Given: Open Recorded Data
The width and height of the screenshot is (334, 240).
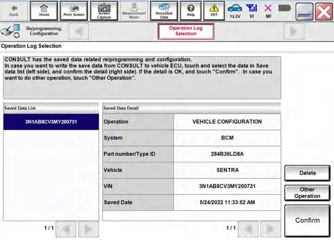Looking at the screenshot, I should tap(164, 11).
